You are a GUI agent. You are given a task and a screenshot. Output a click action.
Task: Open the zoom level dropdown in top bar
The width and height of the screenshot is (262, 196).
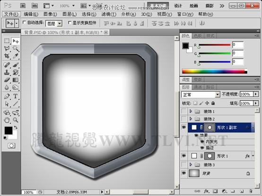[73, 6]
